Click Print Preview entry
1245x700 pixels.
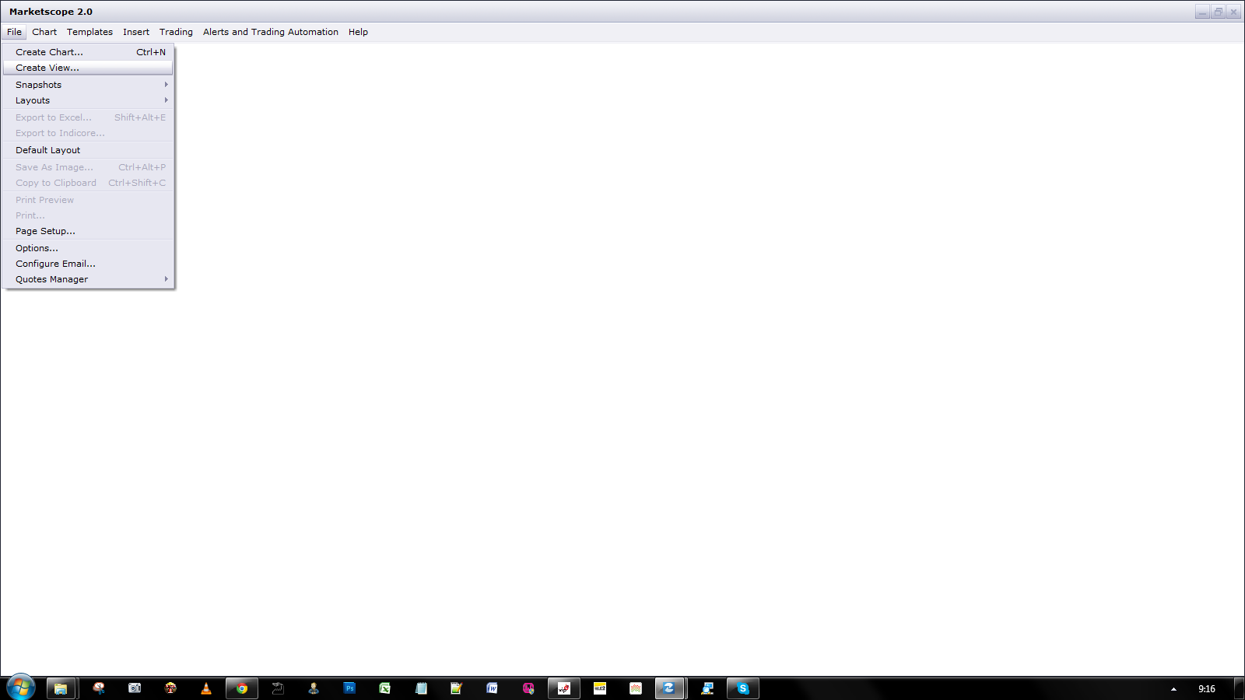click(88, 200)
